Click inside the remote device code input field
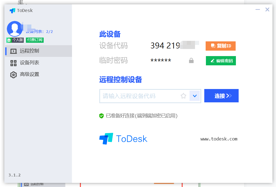 tap(139, 96)
